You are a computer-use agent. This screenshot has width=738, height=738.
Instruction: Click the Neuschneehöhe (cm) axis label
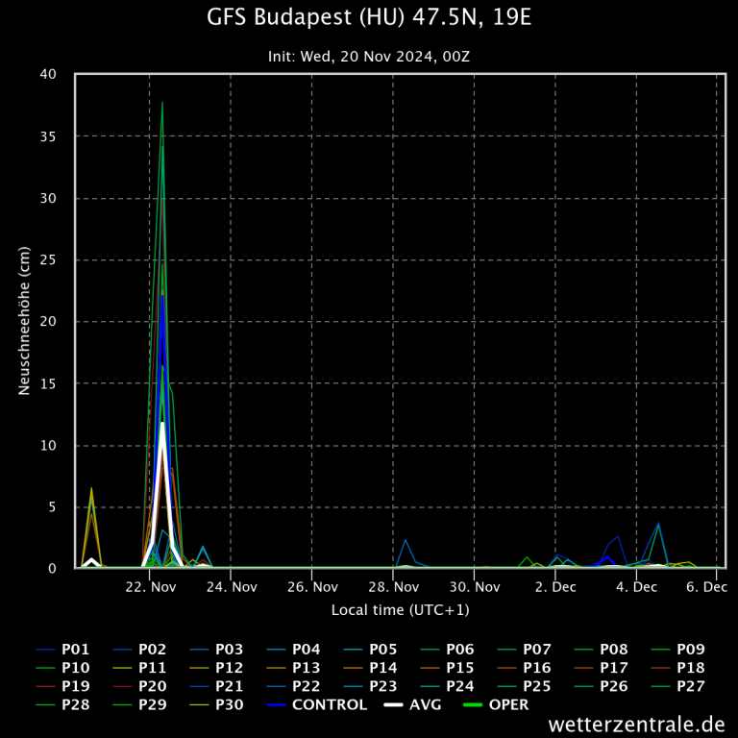click(26, 321)
